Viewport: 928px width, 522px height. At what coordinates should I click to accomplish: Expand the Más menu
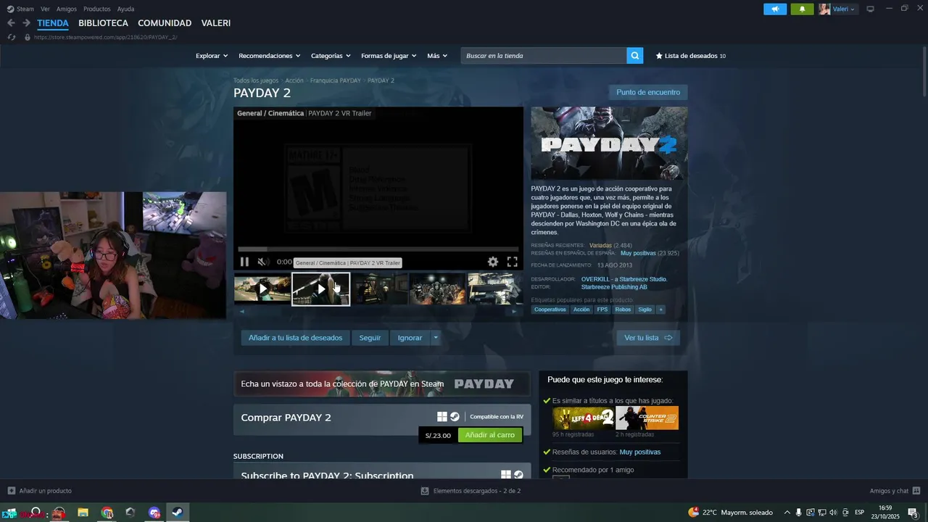pyautogui.click(x=437, y=56)
